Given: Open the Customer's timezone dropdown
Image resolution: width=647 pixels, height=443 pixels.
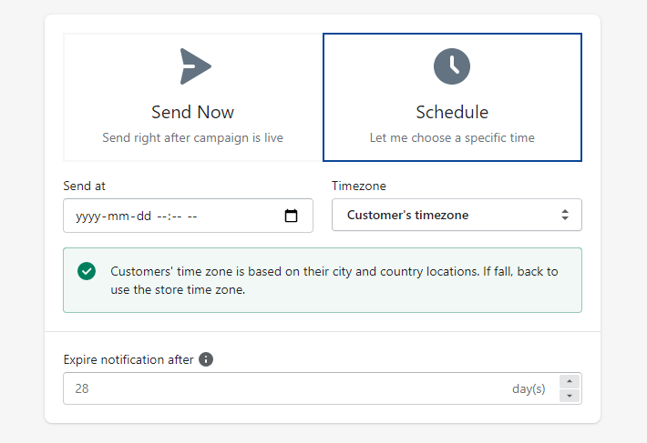Looking at the screenshot, I should [x=456, y=216].
